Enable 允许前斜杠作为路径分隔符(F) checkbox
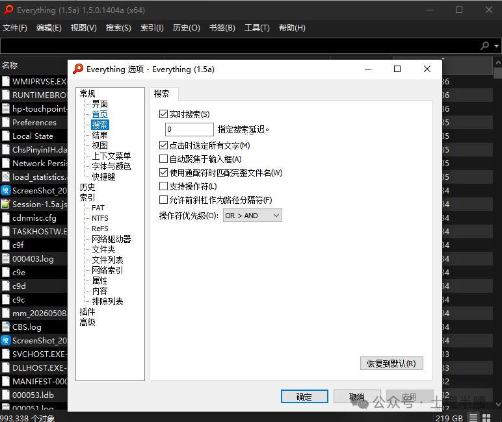 (x=163, y=199)
